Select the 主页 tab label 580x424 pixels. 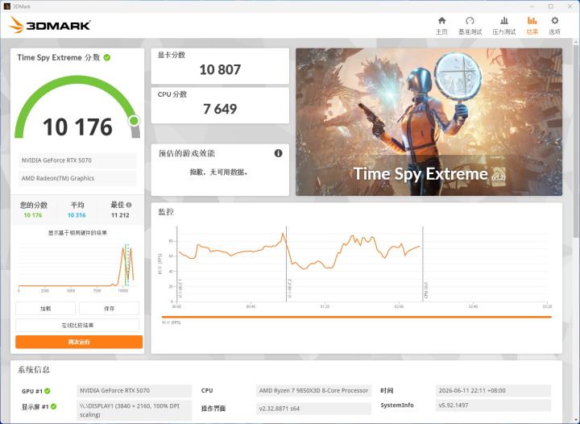441,31
